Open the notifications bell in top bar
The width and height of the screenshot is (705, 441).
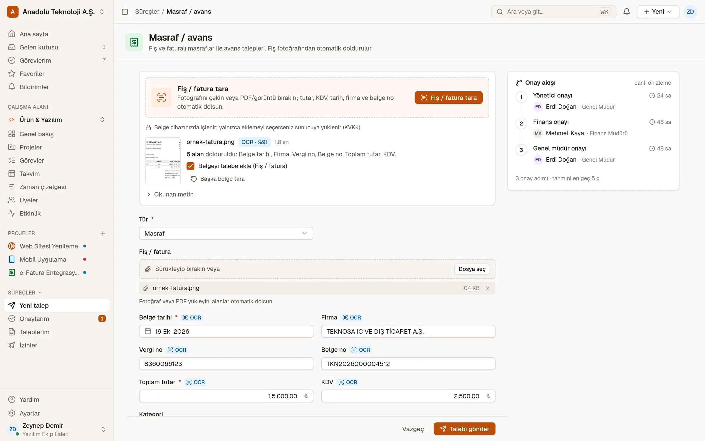(626, 12)
